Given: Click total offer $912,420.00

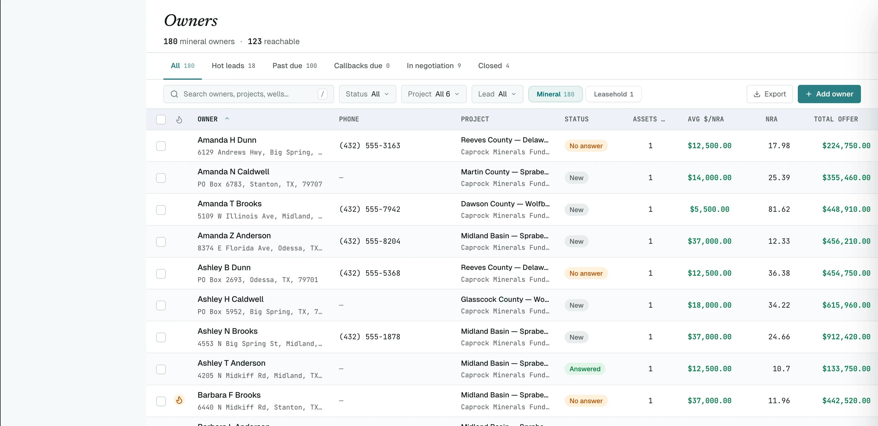Looking at the screenshot, I should pos(846,337).
